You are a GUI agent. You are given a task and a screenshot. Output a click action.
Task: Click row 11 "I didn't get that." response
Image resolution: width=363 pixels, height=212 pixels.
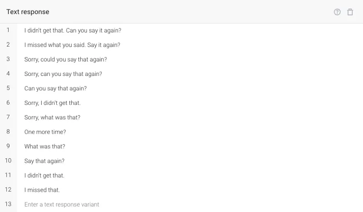point(44,175)
